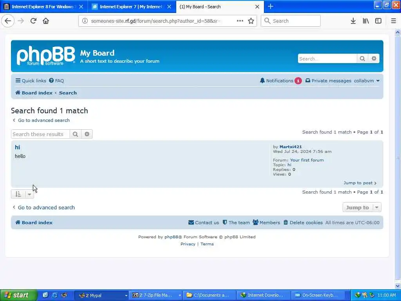
Task: Open page actions three-dots menu
Action: coord(240,21)
